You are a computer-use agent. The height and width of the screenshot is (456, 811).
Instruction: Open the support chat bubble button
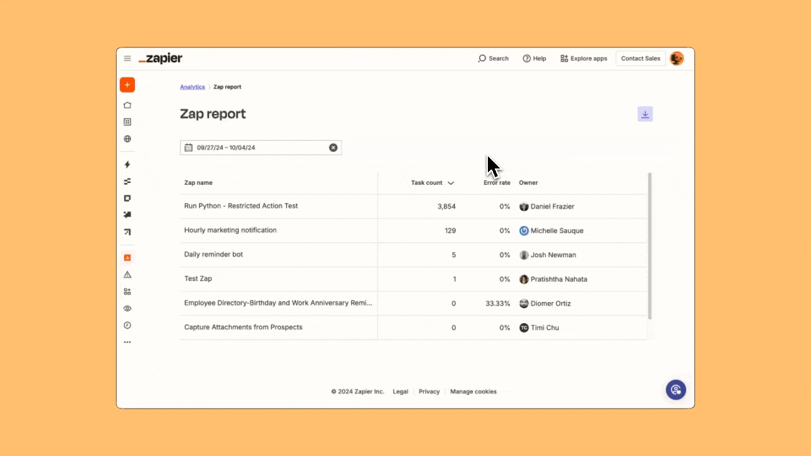pyautogui.click(x=676, y=389)
